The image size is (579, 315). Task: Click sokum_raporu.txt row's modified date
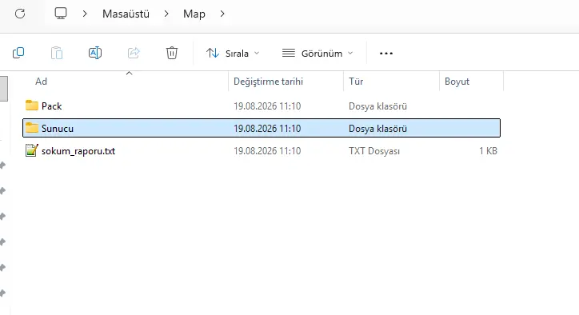click(267, 151)
